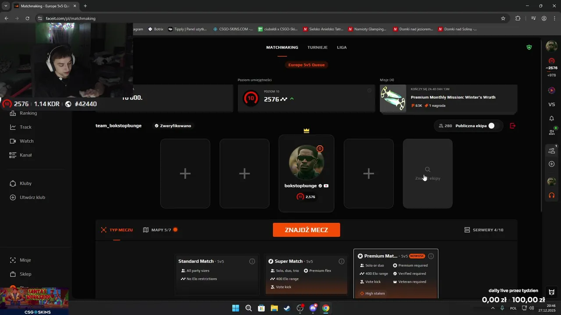Open Botrix bookmark
The height and width of the screenshot is (315, 561).
(x=156, y=29)
